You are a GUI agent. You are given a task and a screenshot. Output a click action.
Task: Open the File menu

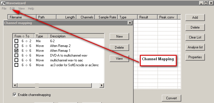point(4,8)
